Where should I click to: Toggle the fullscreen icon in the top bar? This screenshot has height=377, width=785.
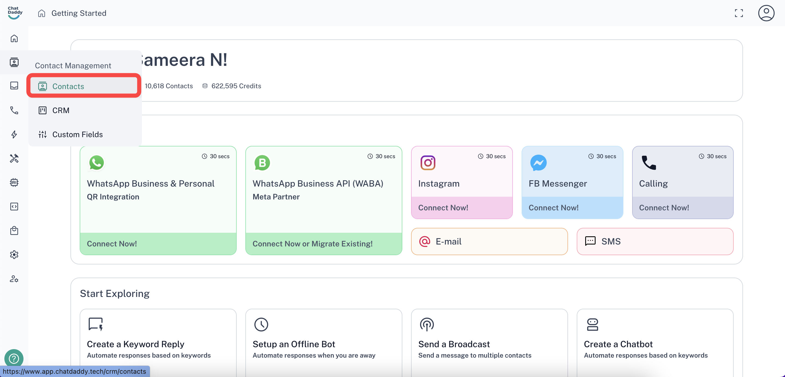739,13
